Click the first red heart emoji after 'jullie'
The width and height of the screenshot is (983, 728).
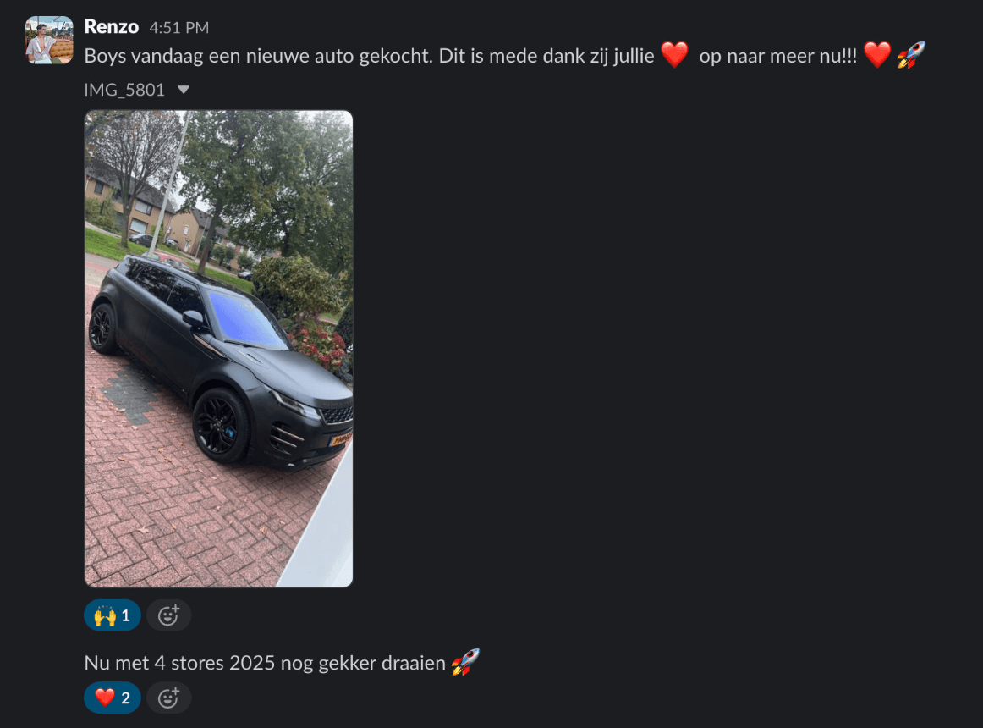point(674,55)
